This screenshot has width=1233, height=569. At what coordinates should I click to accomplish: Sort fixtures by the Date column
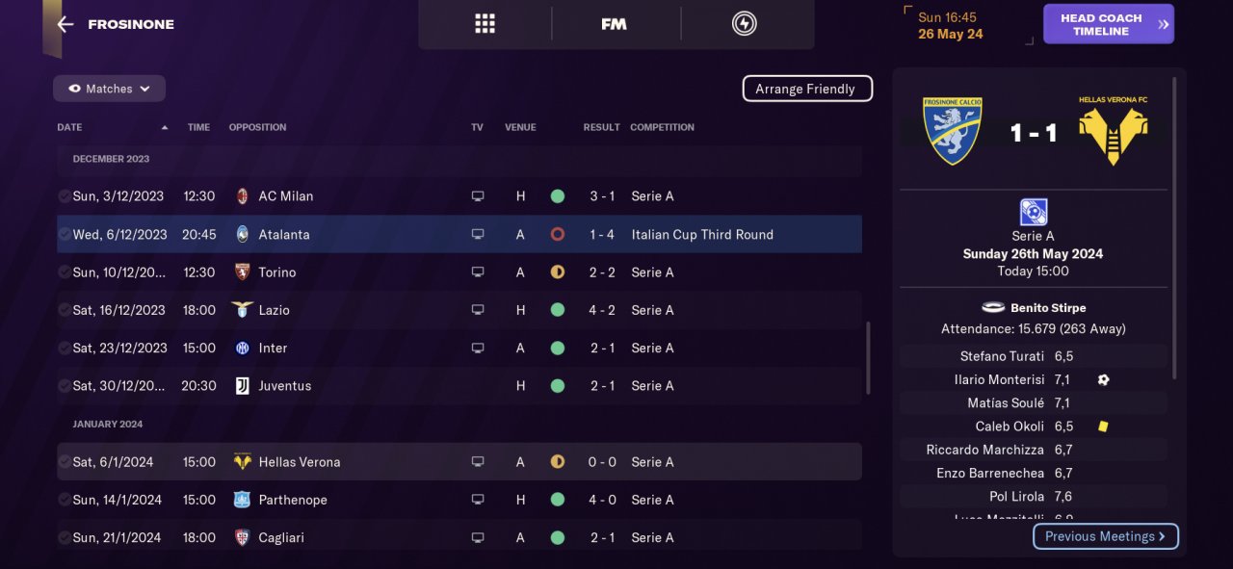pos(69,127)
